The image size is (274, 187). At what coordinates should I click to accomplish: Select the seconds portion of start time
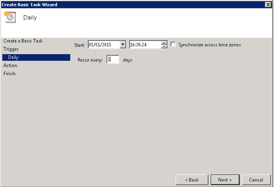[144, 45]
